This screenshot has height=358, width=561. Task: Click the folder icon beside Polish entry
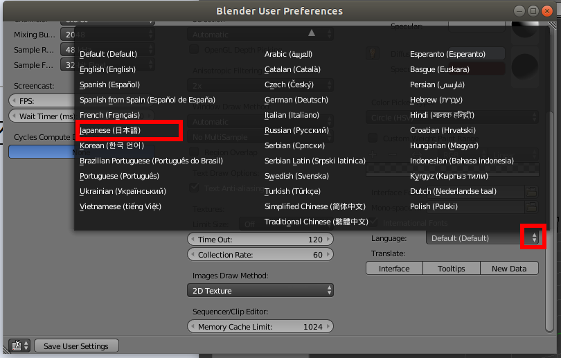[531, 207]
